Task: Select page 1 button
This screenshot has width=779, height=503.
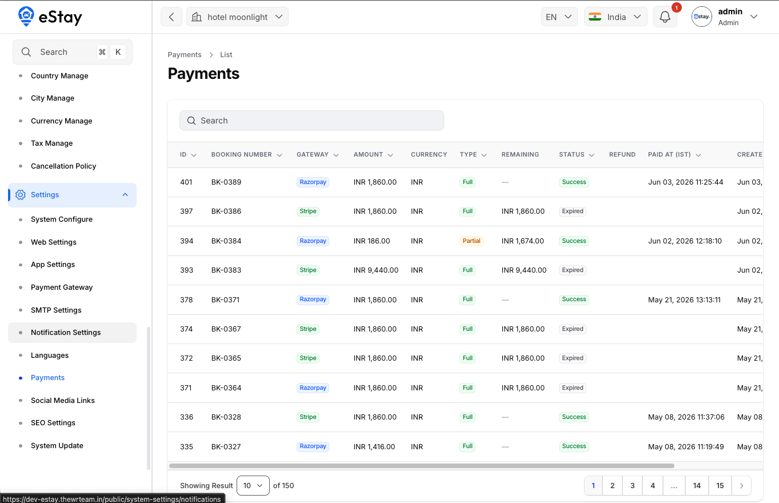Action: 593,486
